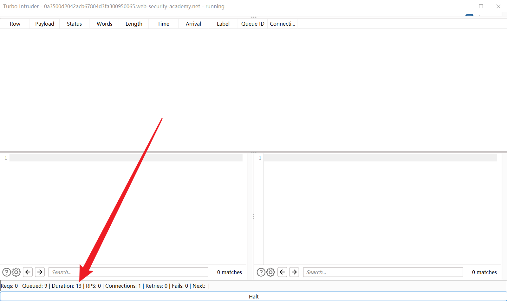The width and height of the screenshot is (507, 301).
Task: Click the 'Connections: 1' status entry
Action: (123, 286)
